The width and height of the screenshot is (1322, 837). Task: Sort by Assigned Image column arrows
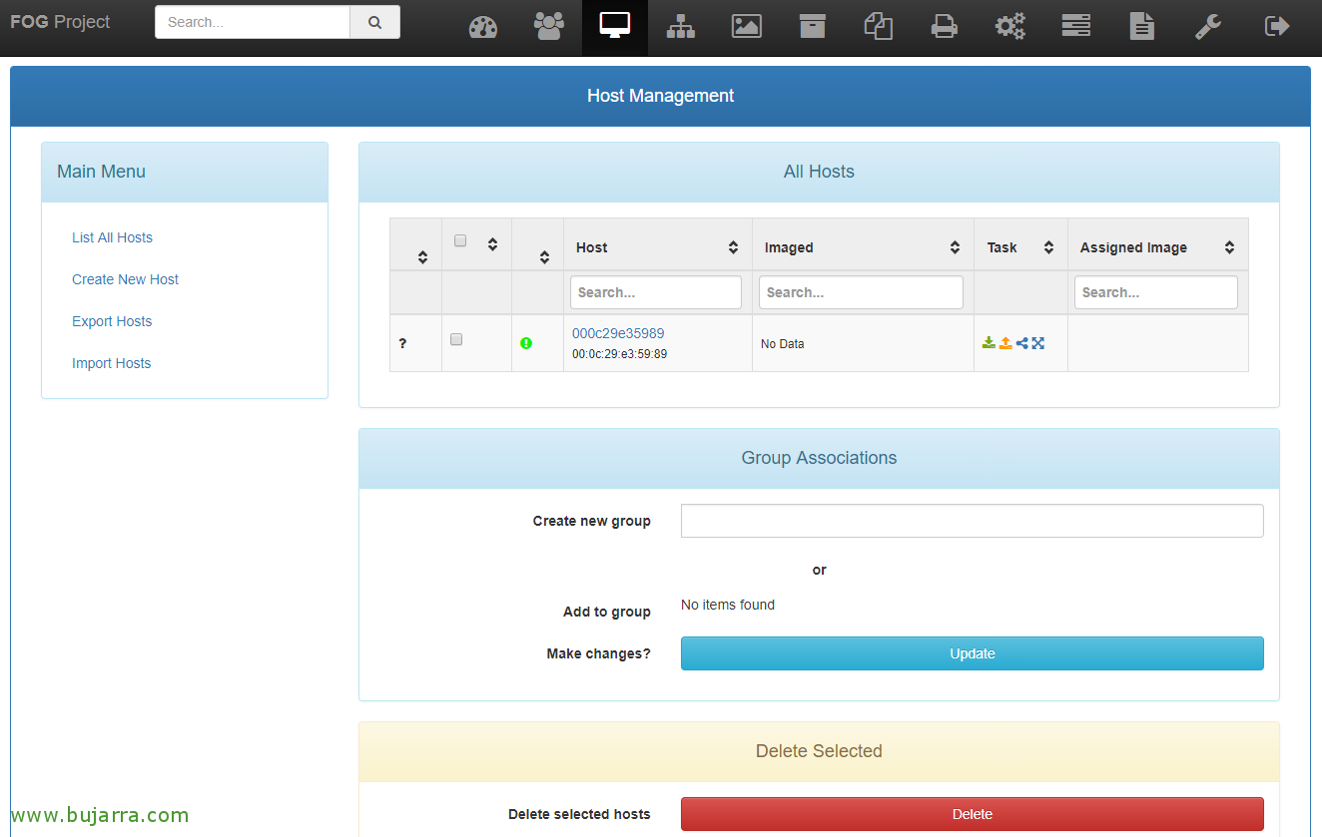1229,247
